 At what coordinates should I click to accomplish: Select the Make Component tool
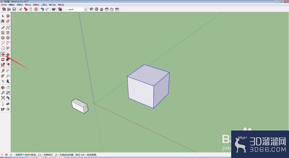(8, 16)
